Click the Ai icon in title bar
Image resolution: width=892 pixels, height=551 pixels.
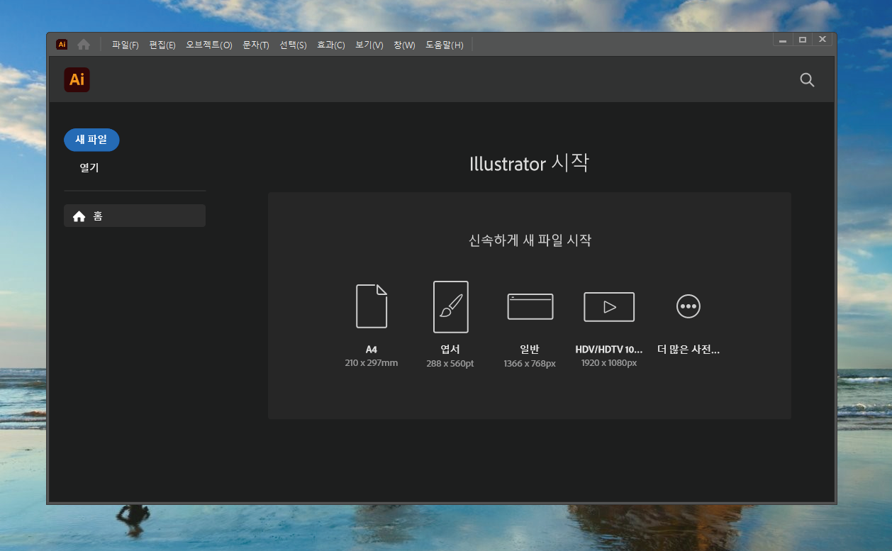[62, 45]
